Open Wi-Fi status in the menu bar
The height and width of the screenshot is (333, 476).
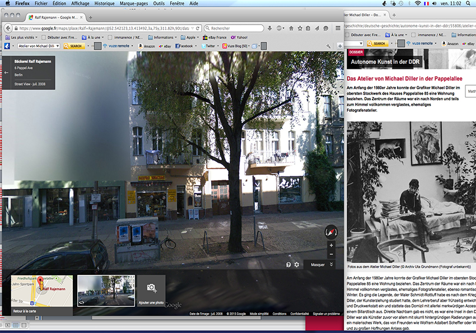tap(418, 3)
